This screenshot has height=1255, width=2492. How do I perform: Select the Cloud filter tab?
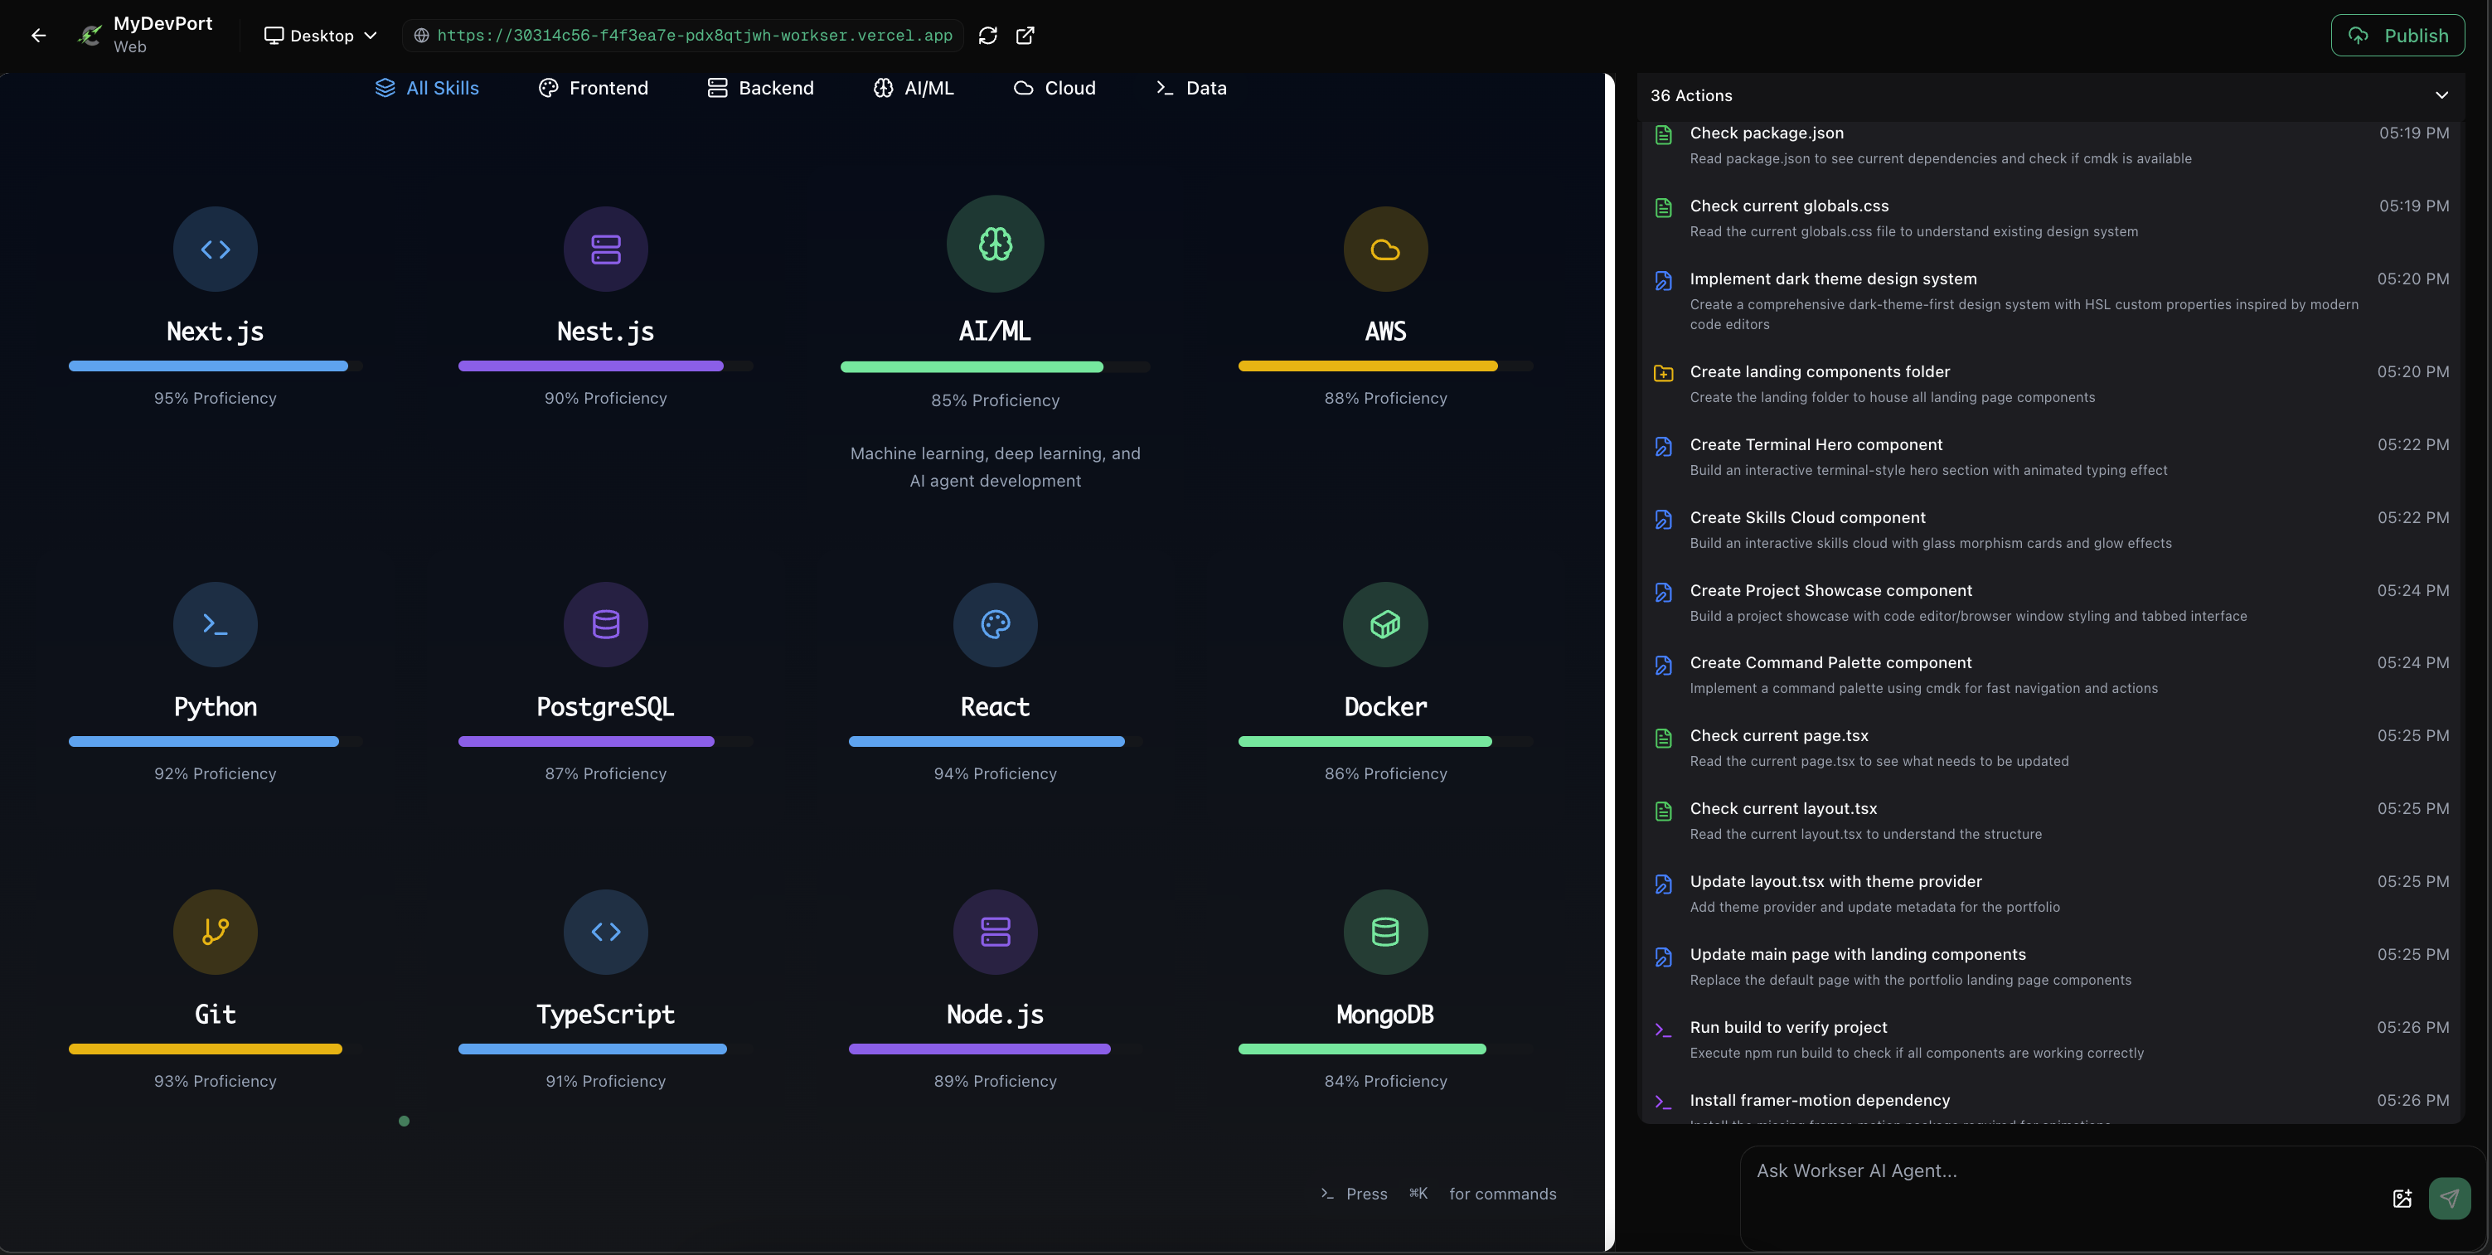1054,88
